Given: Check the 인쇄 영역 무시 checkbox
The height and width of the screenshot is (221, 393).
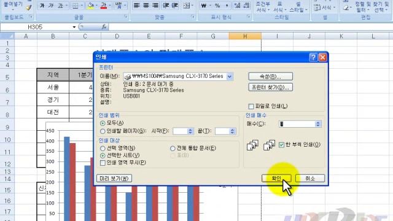Looking at the screenshot, I should point(103,163).
